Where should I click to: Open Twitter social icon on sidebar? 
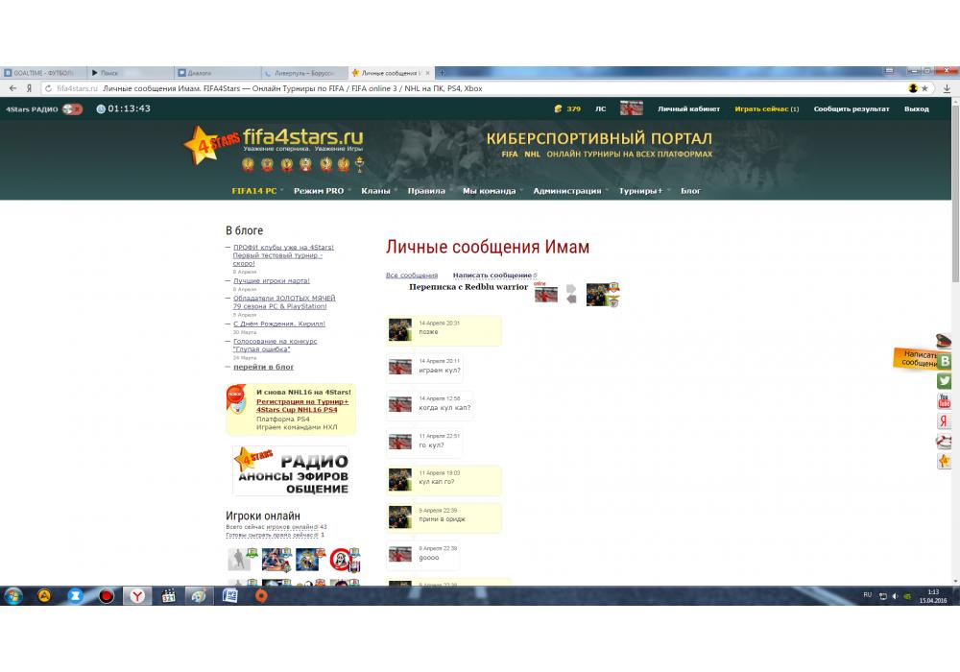944,381
